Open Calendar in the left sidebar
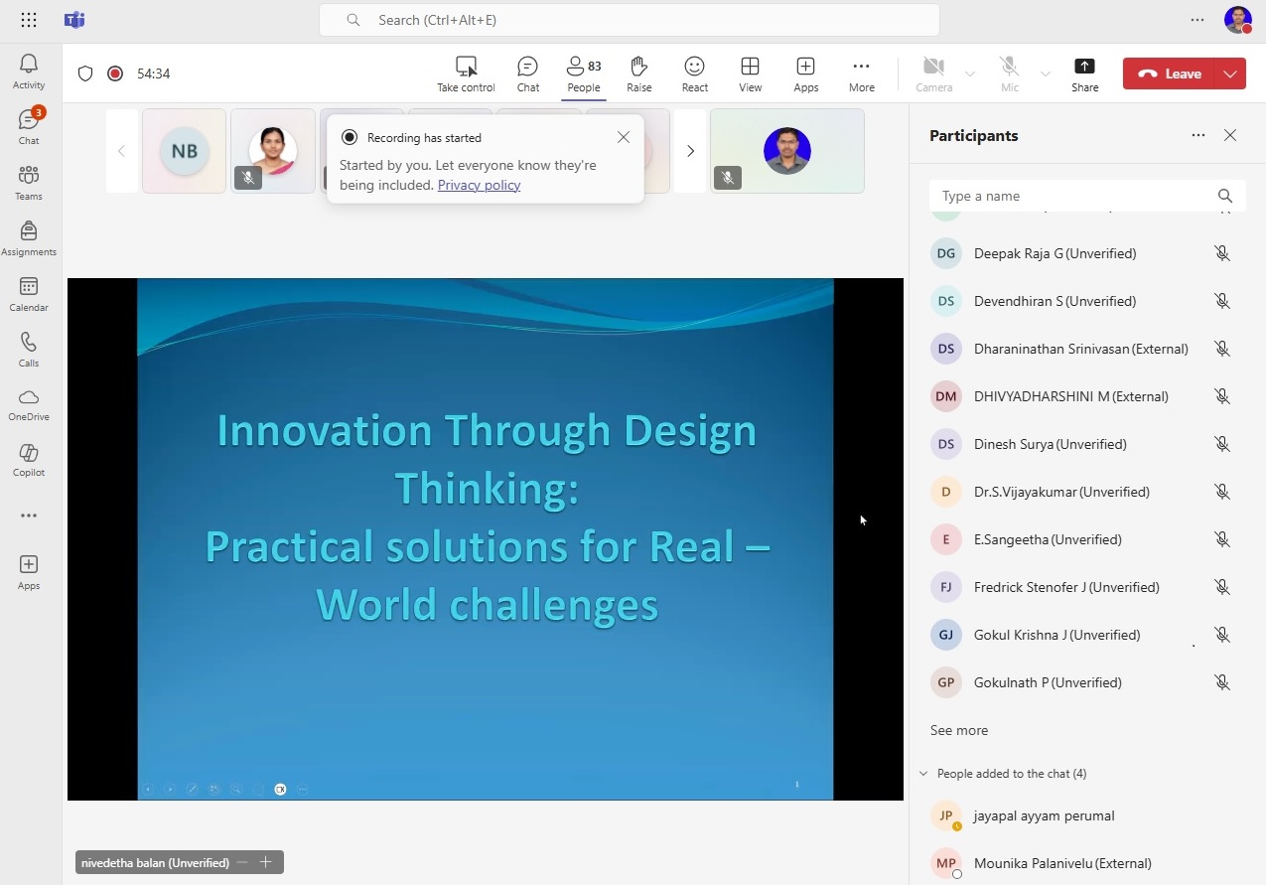 (29, 294)
